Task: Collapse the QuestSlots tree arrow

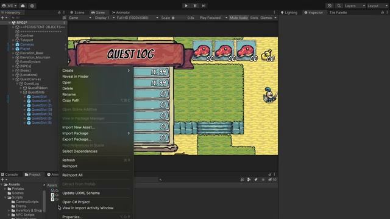Action: coord(21,92)
